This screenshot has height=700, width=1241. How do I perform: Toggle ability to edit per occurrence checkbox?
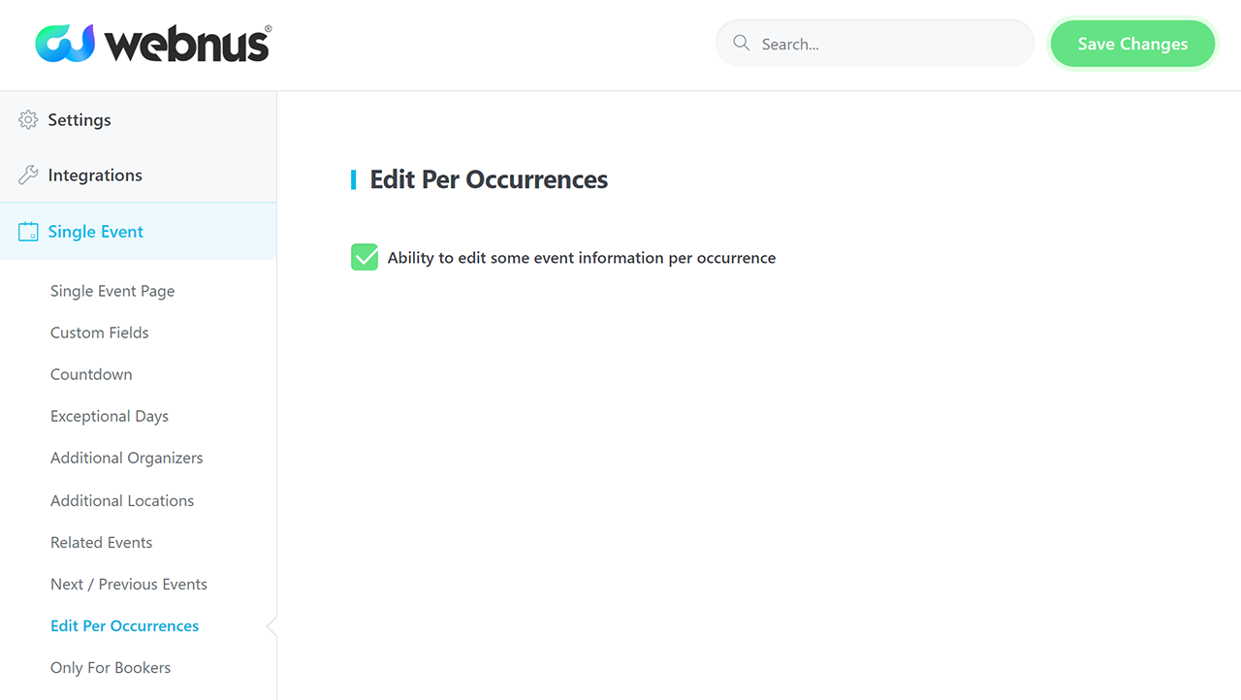pos(365,257)
